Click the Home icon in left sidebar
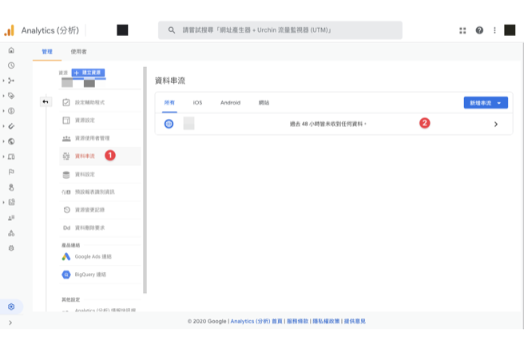This screenshot has height=348, width=524. (x=11, y=50)
